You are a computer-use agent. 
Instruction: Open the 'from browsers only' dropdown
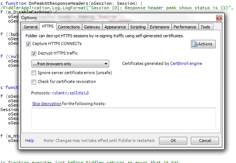point(70,64)
